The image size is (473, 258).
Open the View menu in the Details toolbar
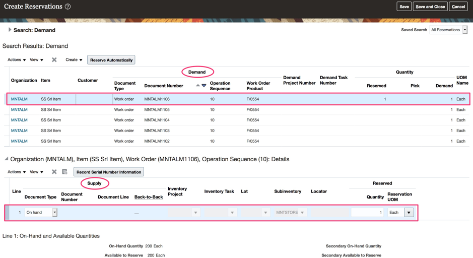pos(36,172)
